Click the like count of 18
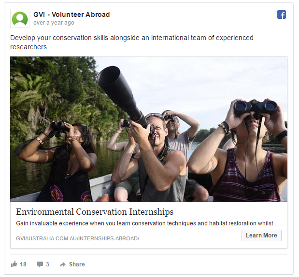This screenshot has width=299, height=277. click(x=23, y=264)
